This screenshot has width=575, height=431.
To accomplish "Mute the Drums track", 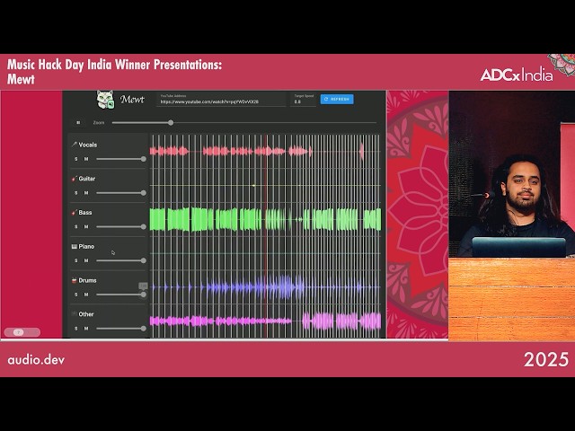I will click(x=86, y=295).
